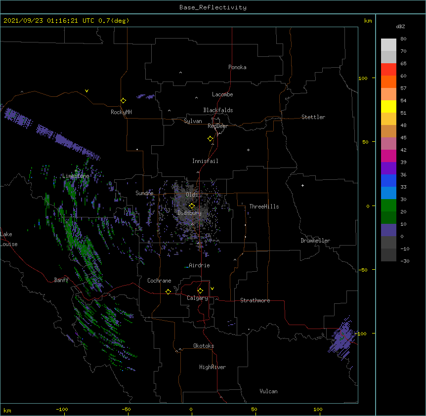The height and width of the screenshot is (416, 426).
Task: Click the green swatch between 30 and 20 dBZ
Action: 388,206
